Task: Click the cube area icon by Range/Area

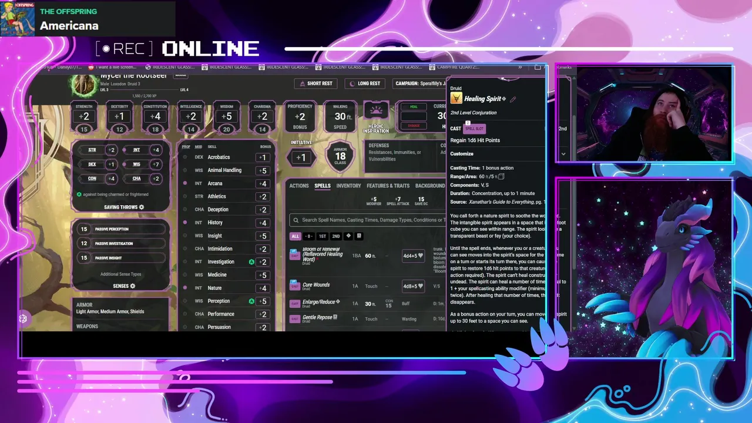Action: pyautogui.click(x=501, y=176)
